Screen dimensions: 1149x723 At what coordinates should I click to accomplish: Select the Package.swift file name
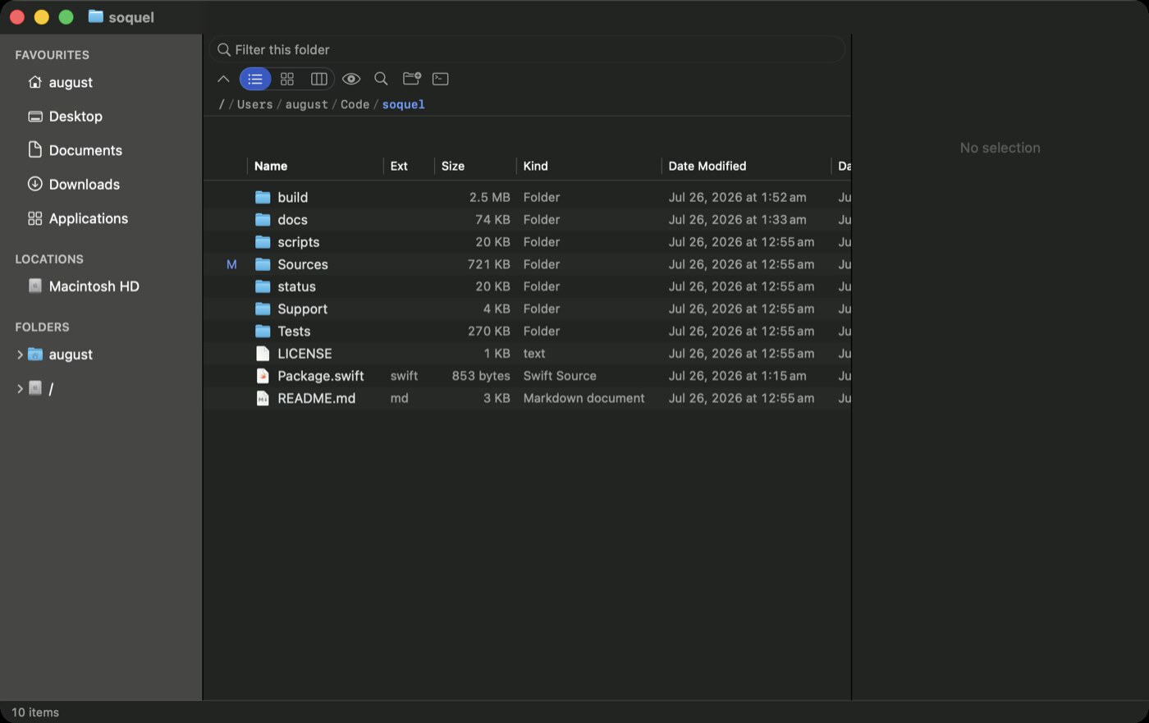(x=321, y=376)
